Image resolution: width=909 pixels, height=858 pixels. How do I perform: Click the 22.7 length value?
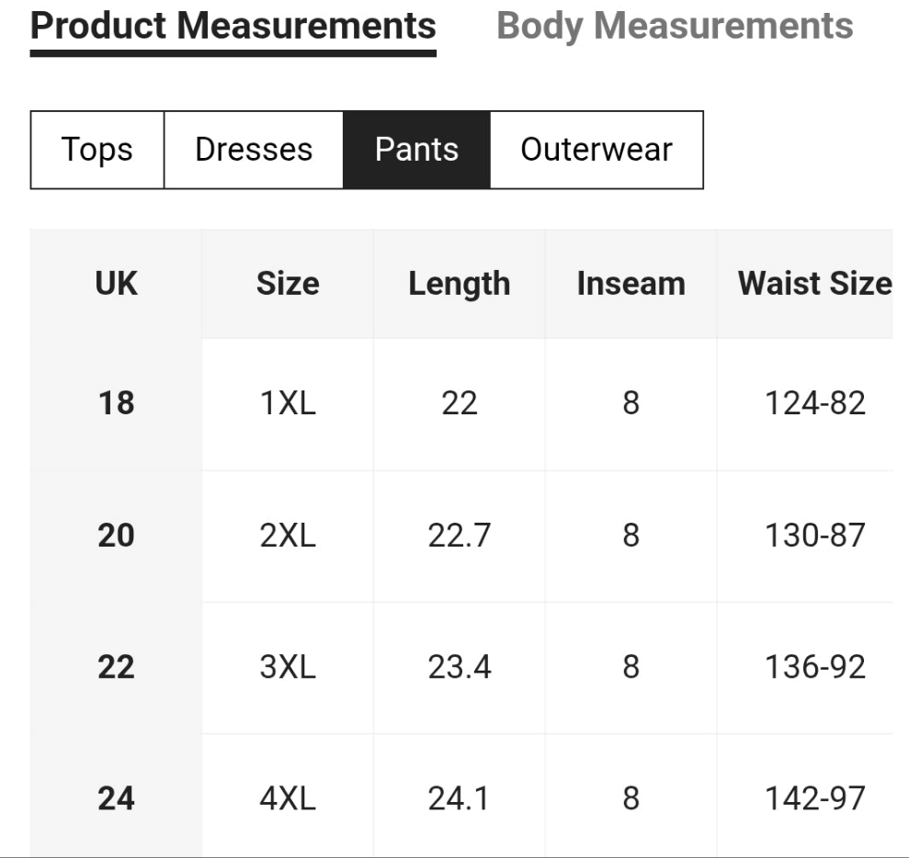click(x=459, y=536)
